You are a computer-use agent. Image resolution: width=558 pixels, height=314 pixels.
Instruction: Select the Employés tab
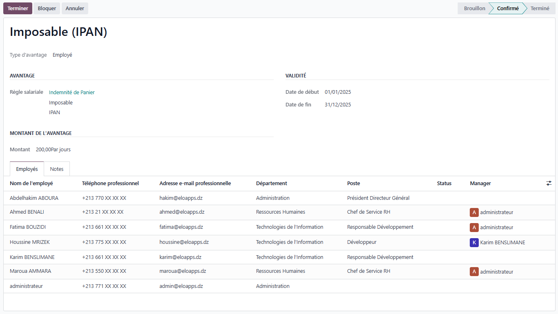(27, 169)
